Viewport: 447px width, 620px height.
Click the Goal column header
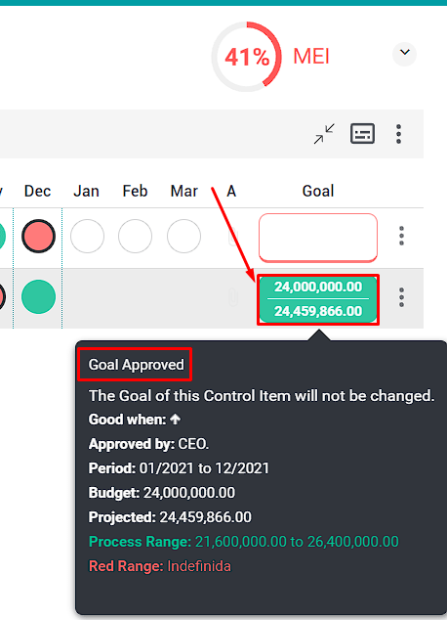pyautogui.click(x=318, y=191)
